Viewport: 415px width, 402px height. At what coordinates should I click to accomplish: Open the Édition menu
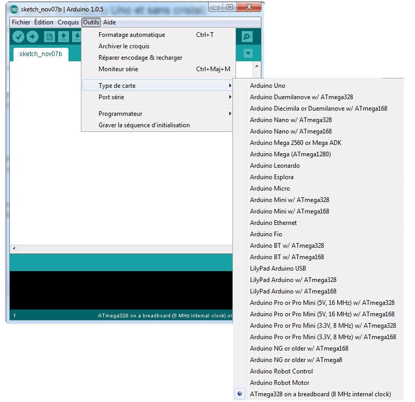tap(44, 22)
